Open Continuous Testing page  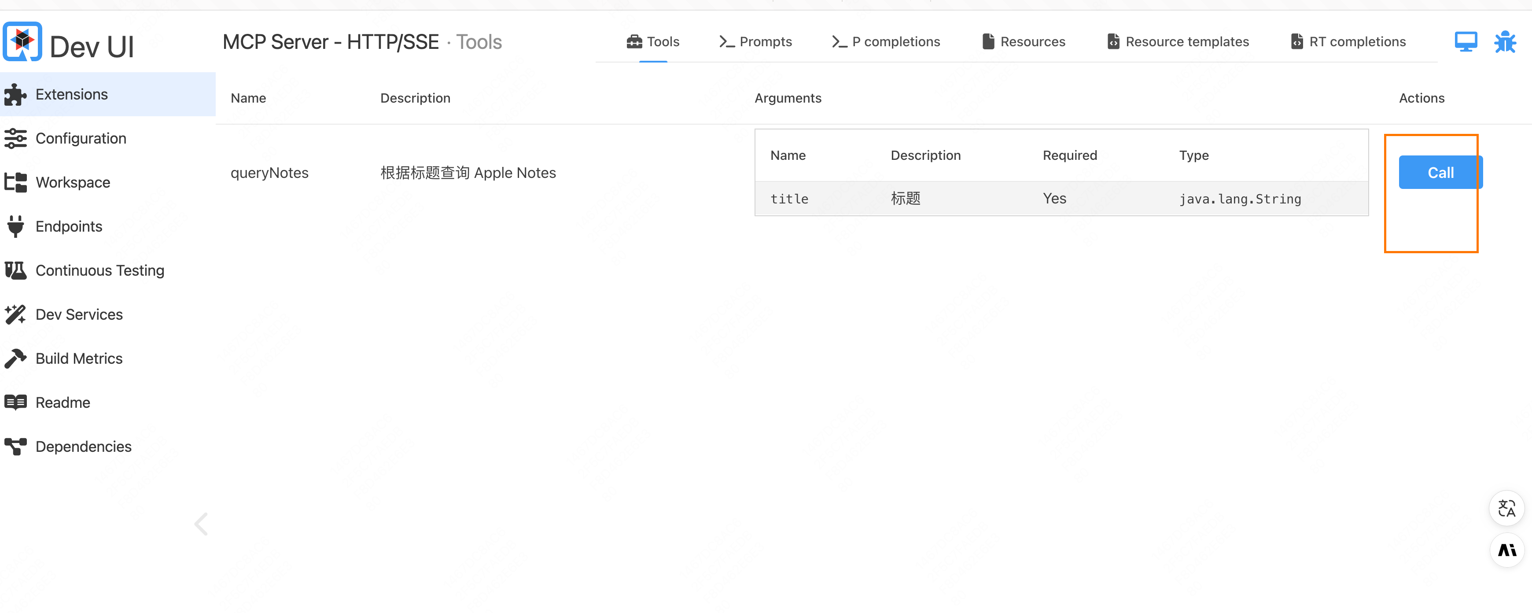[x=108, y=271]
